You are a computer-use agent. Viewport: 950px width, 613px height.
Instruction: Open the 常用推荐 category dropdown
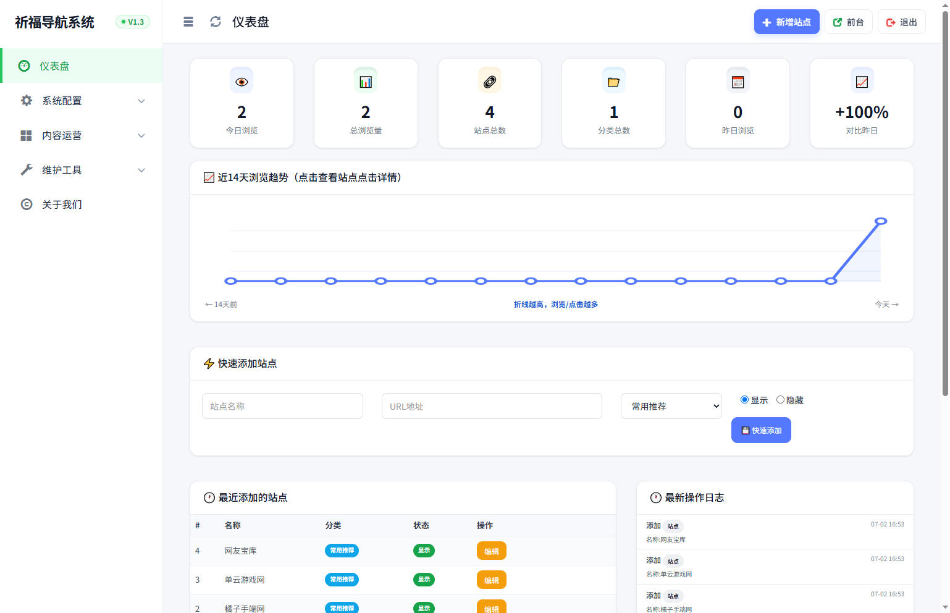(671, 406)
